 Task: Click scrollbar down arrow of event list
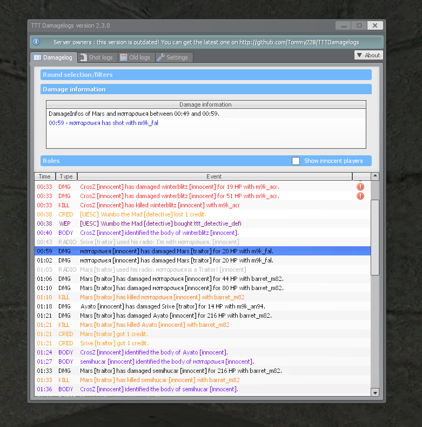375,393
